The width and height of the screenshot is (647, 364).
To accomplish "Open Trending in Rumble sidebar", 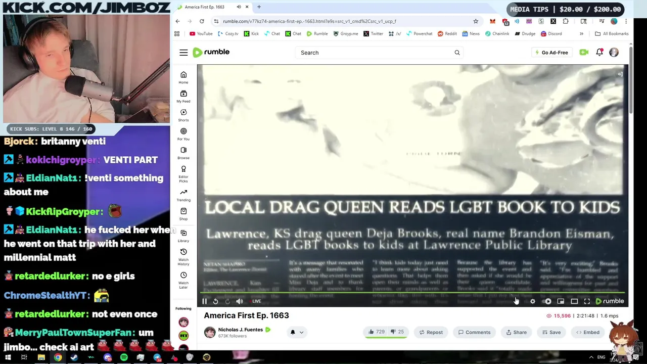I will coord(183,195).
